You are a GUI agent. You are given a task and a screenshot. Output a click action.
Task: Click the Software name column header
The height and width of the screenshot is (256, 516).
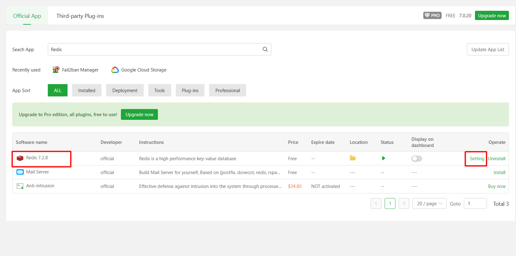click(31, 142)
